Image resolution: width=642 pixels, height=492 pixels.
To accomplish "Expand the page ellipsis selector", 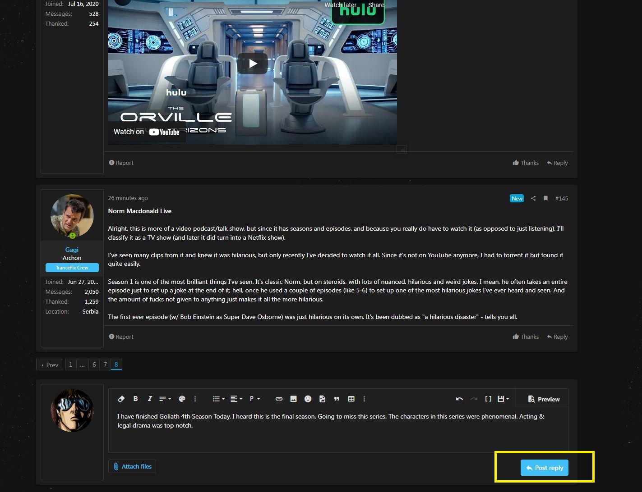I will coord(82,364).
